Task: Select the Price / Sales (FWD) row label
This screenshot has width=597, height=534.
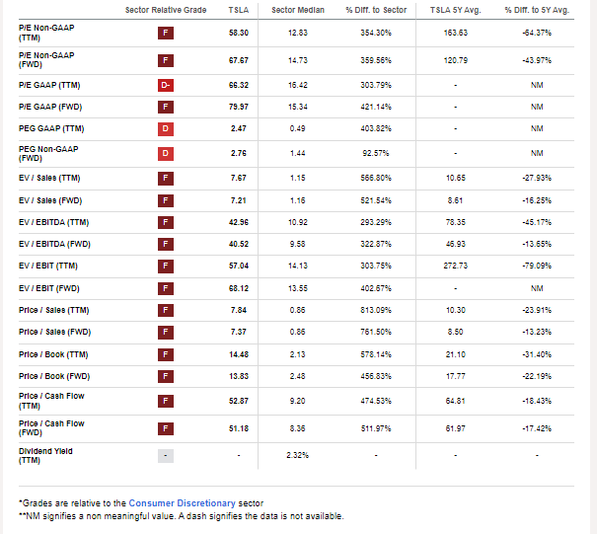Action: (x=55, y=332)
